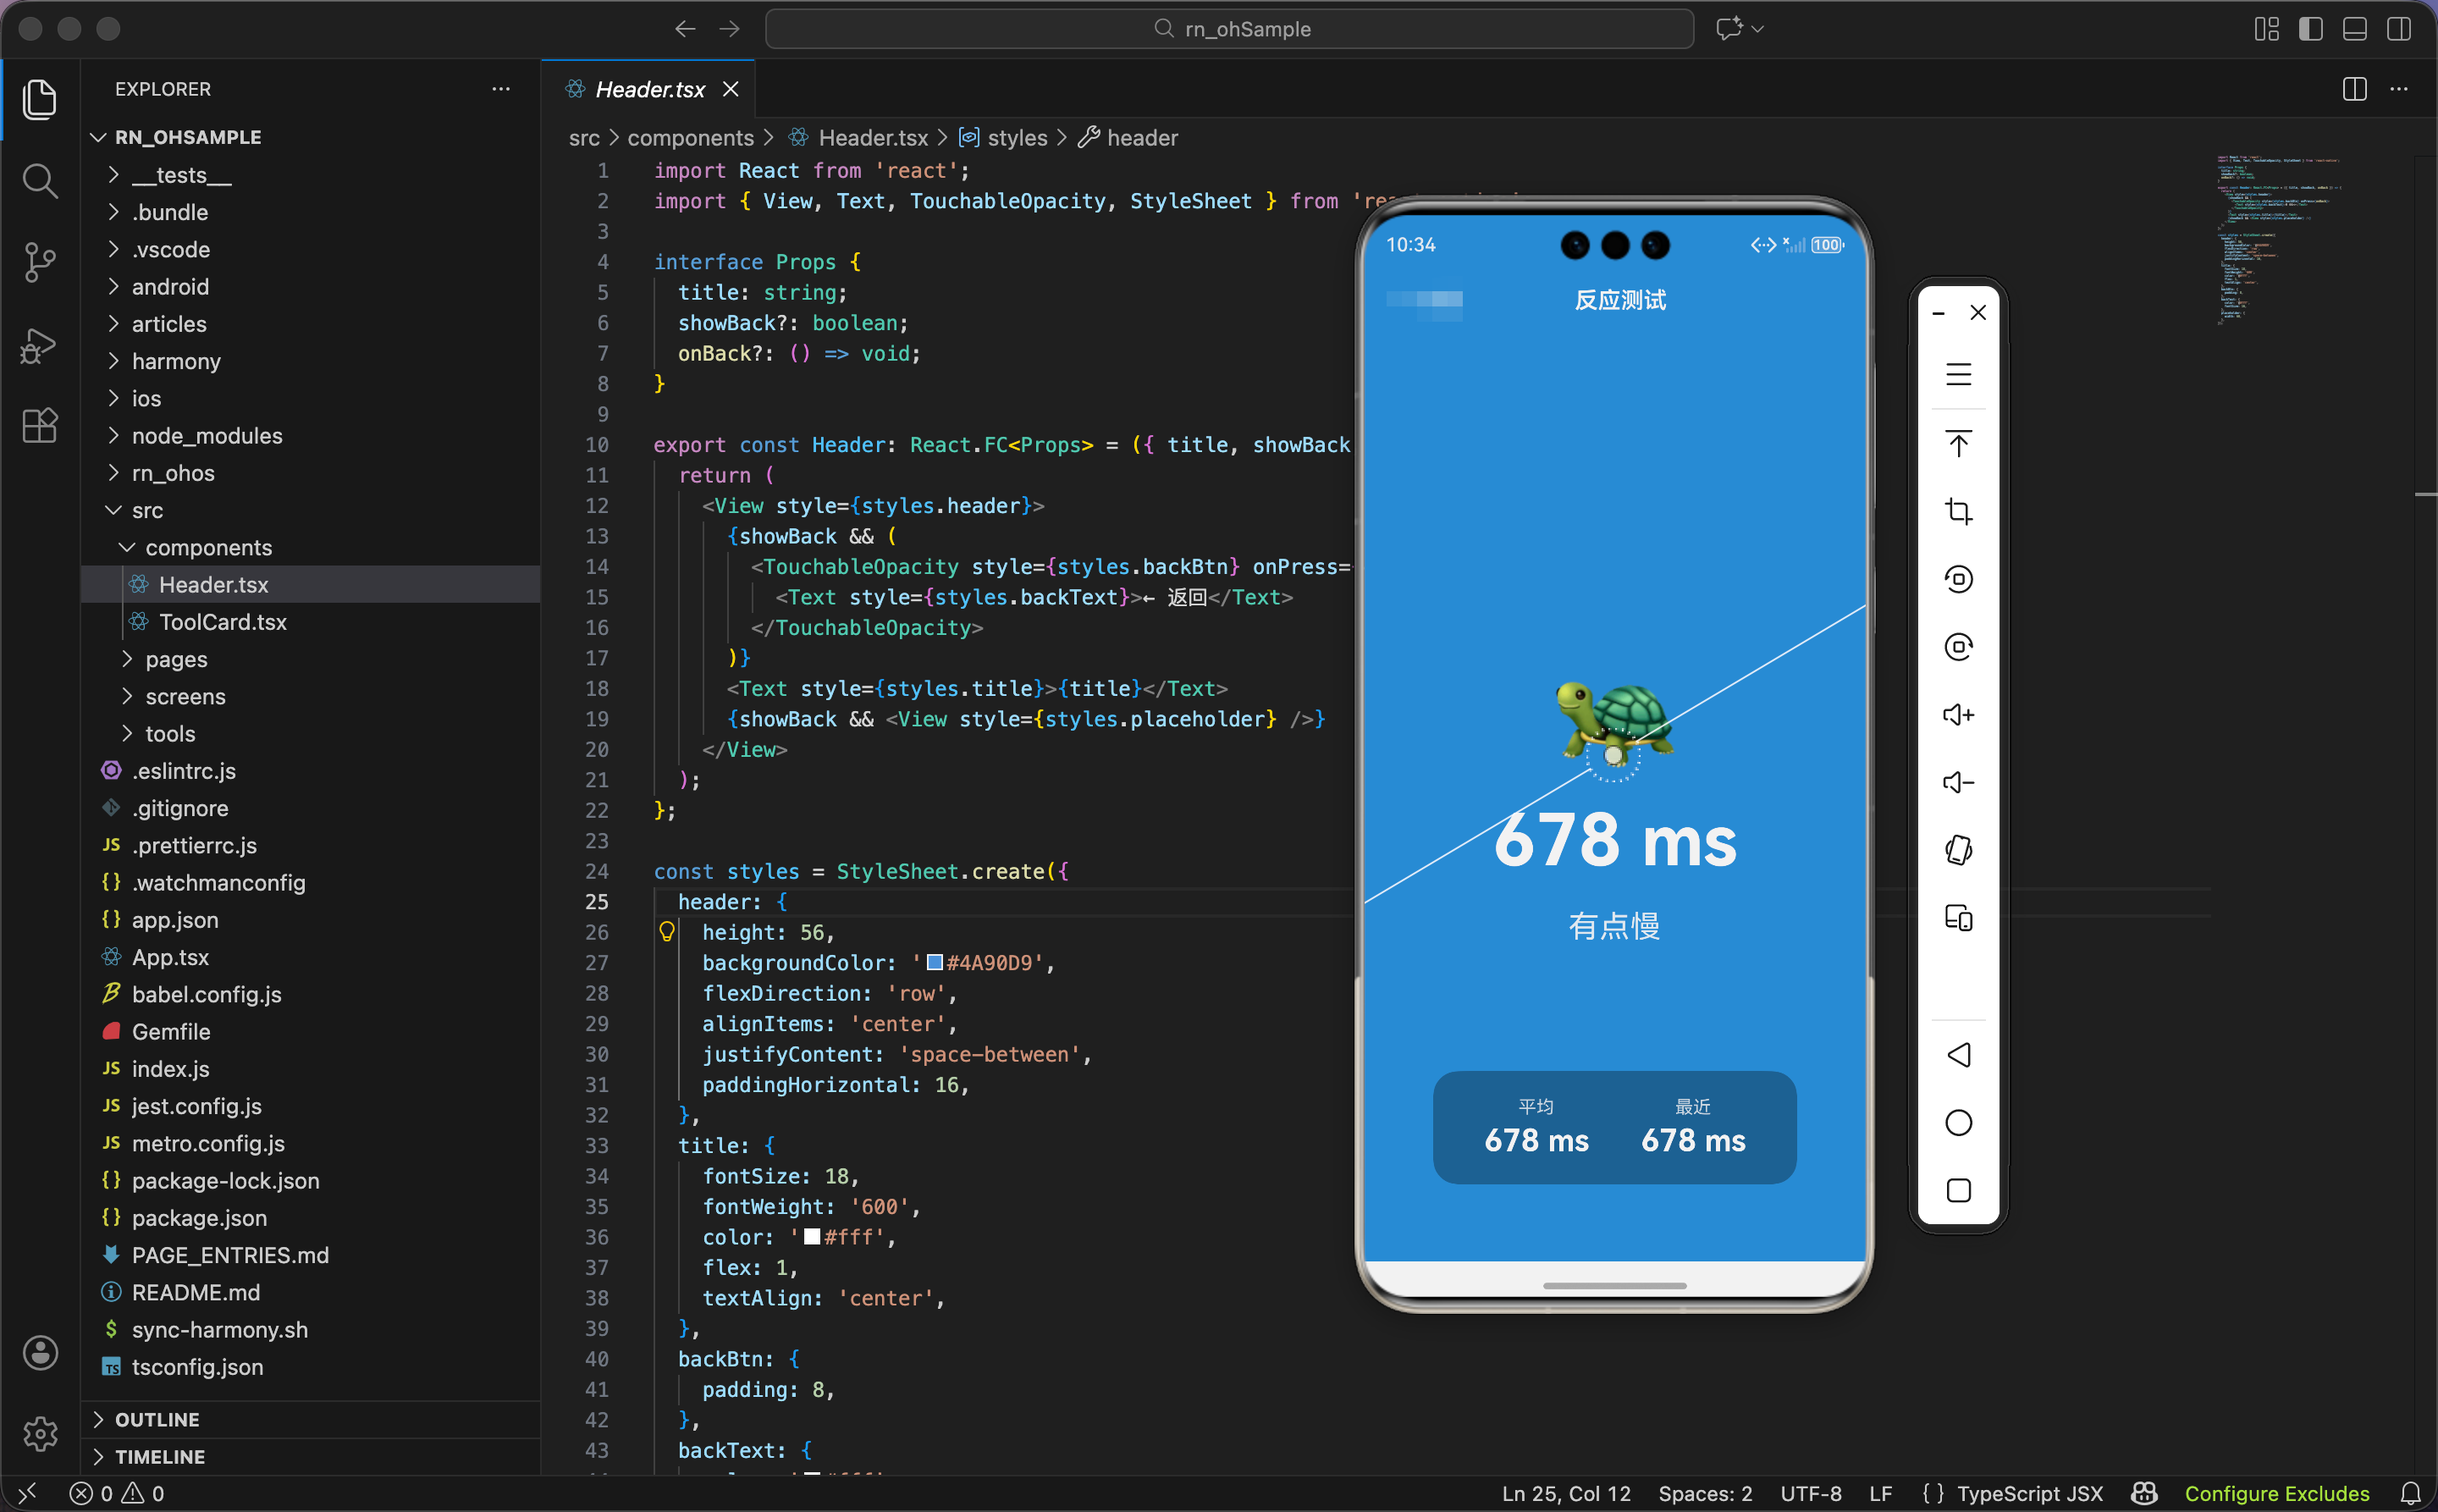
Task: Toggle the primary sidebar visibility
Action: 2310,29
